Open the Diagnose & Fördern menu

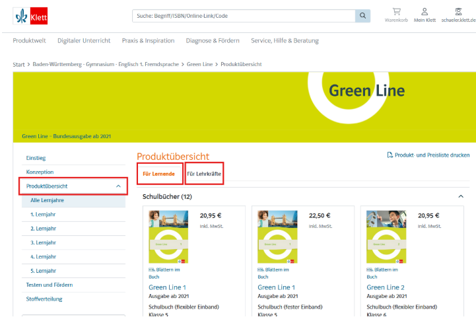tap(213, 41)
